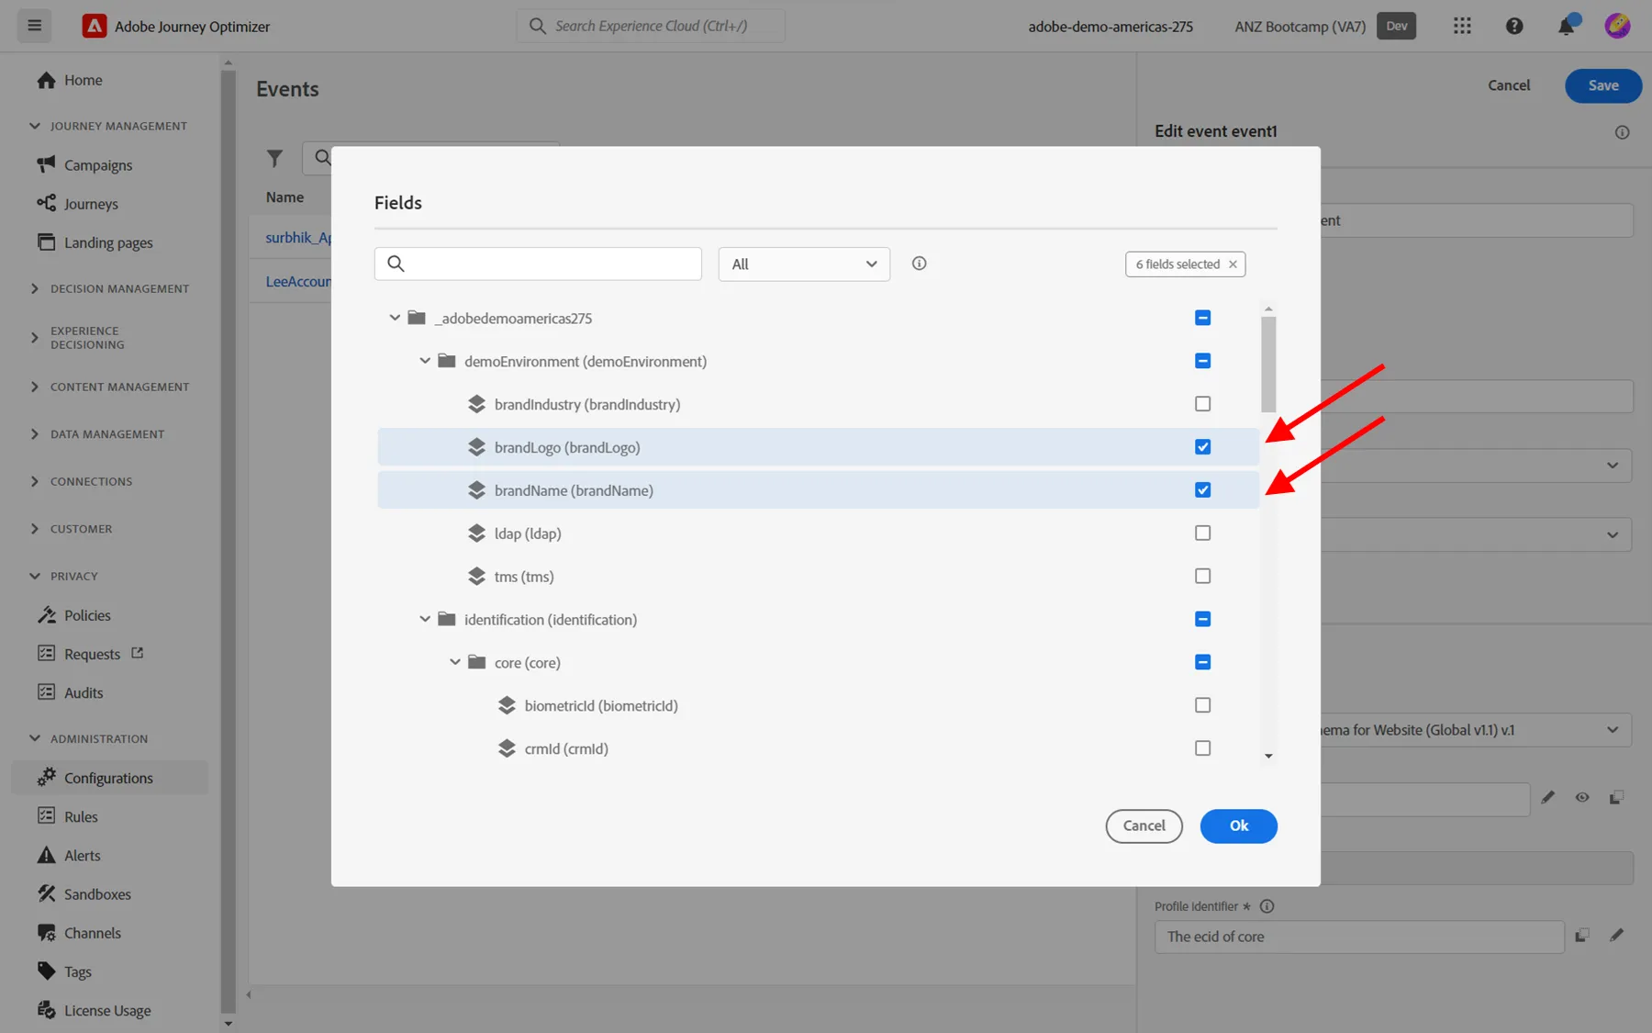
Task: Click the Adobe logo icon
Action: point(94,26)
